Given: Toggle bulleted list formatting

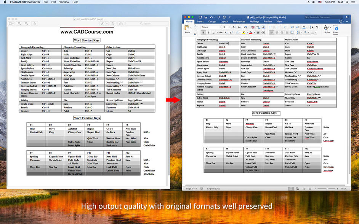Looking at the screenshot, I should pos(271,27).
